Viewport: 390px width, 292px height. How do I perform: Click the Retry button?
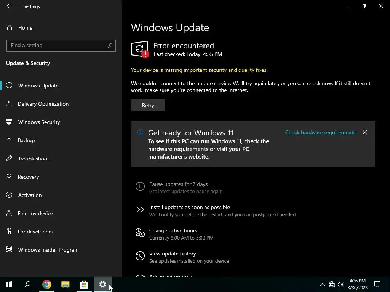148,105
